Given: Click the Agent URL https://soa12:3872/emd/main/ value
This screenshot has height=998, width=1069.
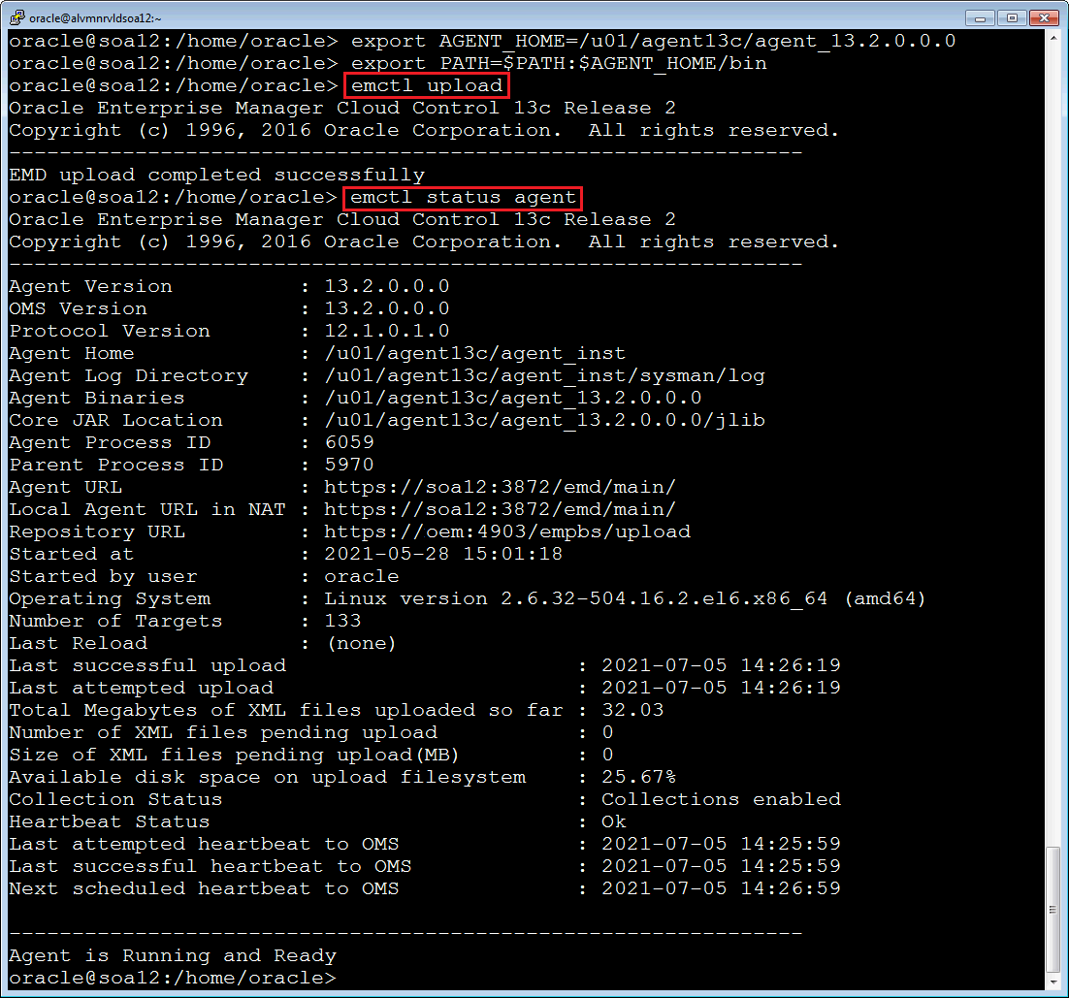Looking at the screenshot, I should tap(499, 487).
